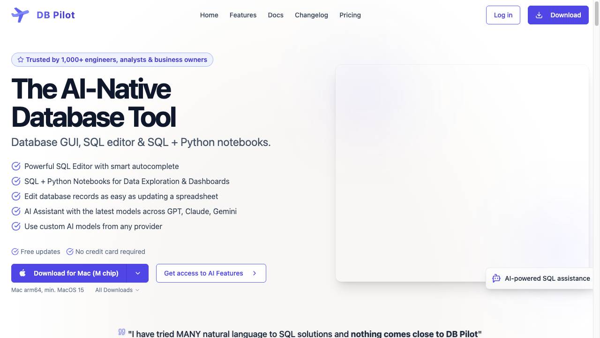
Task: Click check icon beside SQL + Python Notebooks
Action: pyautogui.click(x=16, y=181)
